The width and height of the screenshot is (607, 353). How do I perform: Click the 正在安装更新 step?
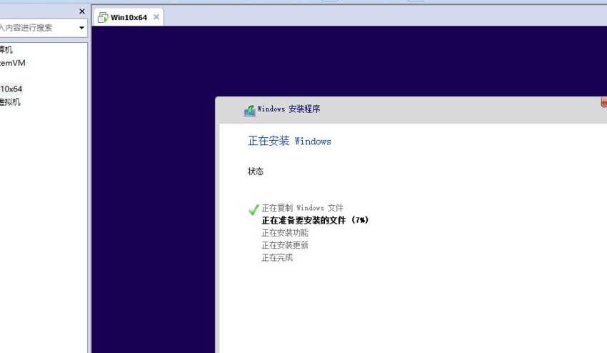point(285,245)
